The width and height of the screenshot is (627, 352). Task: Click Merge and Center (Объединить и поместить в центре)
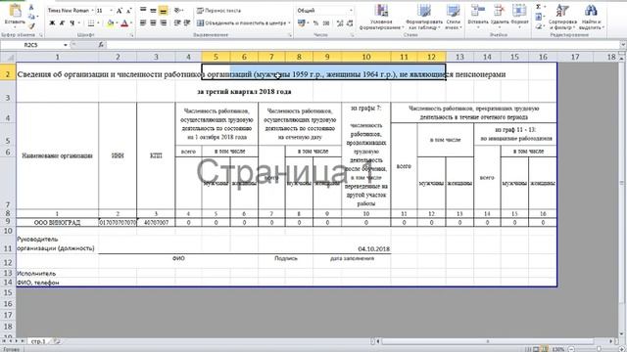pos(242,23)
